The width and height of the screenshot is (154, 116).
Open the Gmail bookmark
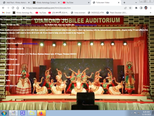(x=6, y=12)
